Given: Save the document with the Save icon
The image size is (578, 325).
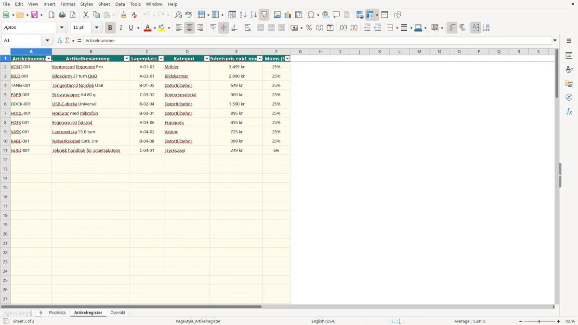Looking at the screenshot, I should [34, 15].
